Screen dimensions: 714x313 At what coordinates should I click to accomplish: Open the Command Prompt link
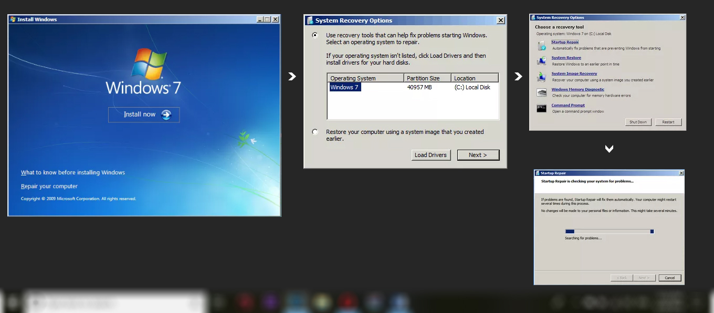coord(568,105)
